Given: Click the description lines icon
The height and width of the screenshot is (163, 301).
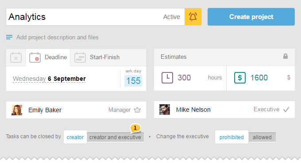Looking at the screenshot, I should [9, 37].
